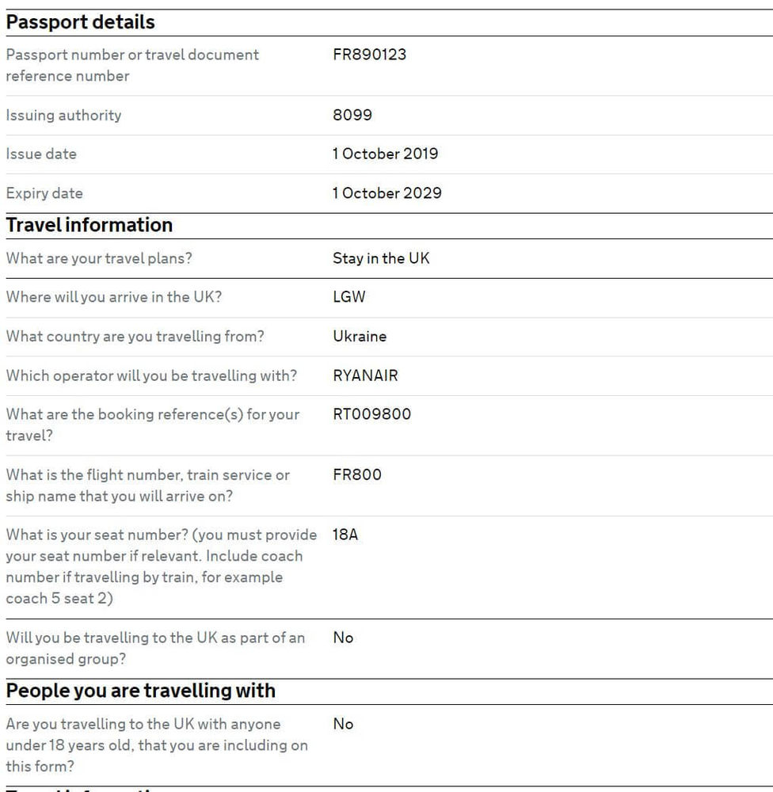Click the 'What are your travel plans?' label
The image size is (773, 792).
[x=99, y=258]
